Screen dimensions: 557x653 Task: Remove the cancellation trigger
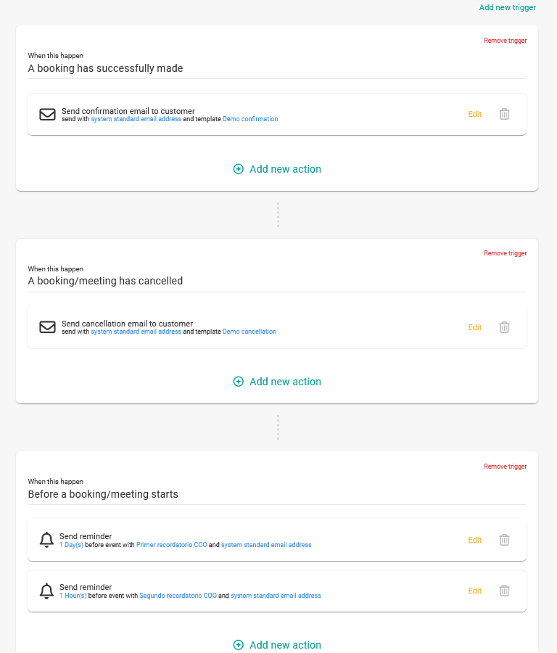(x=505, y=253)
